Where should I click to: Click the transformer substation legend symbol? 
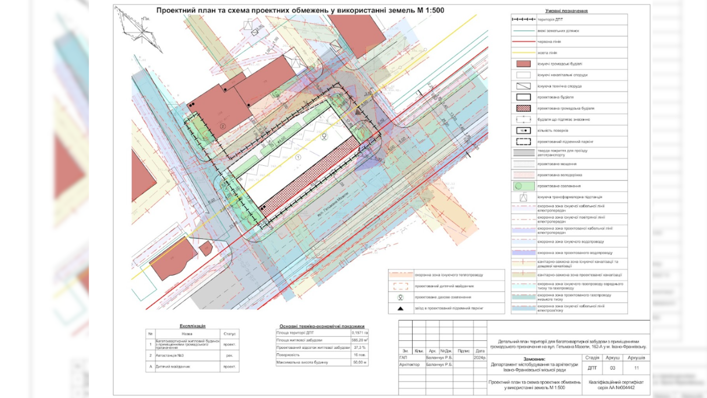click(523, 198)
